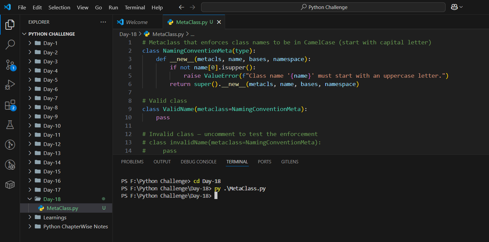The height and width of the screenshot is (242, 489).
Task: Select the Day-9 folder row
Action: [66, 116]
